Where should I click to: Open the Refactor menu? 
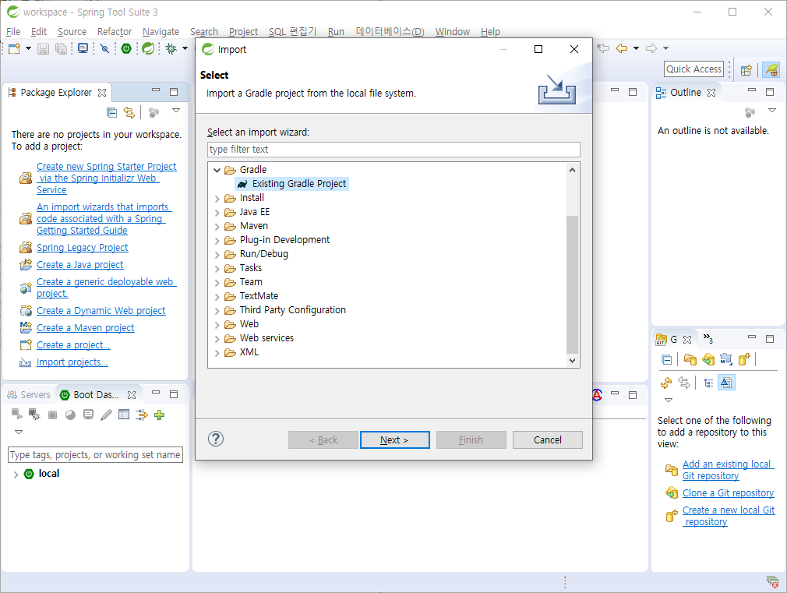click(x=115, y=32)
